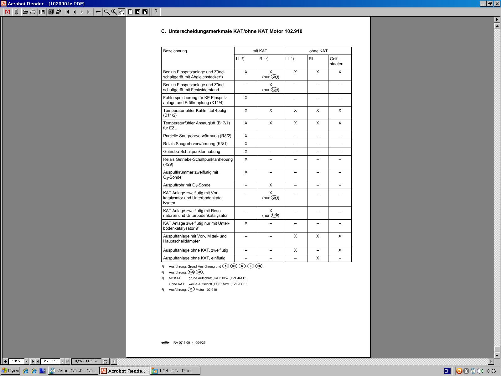The width and height of the screenshot is (501, 376).
Task: Click the EN language indicator in tray
Action: click(x=447, y=371)
